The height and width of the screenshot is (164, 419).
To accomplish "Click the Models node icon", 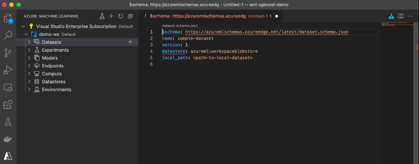I will click(x=37, y=58).
